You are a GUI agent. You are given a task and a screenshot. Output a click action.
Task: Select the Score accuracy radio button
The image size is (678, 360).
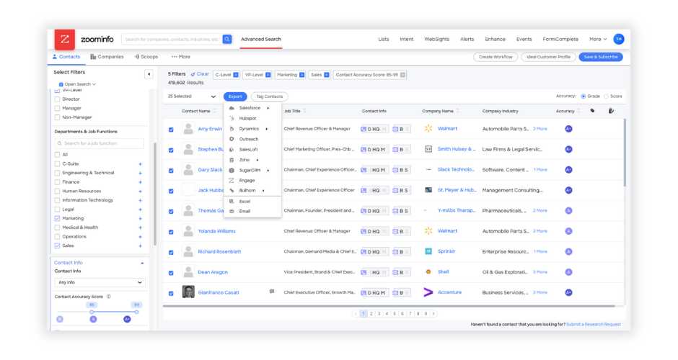pyautogui.click(x=606, y=96)
